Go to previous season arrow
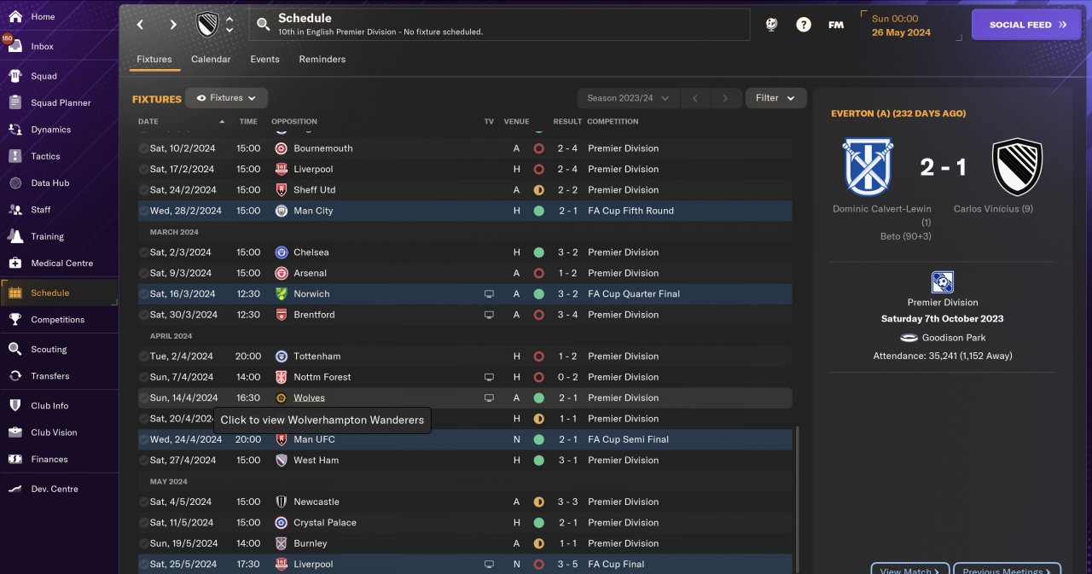 pyautogui.click(x=695, y=98)
